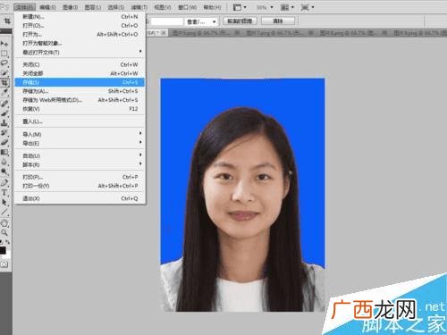The height and width of the screenshot is (335, 447).
Task: Select the Path Selection tool
Action: (x=4, y=202)
